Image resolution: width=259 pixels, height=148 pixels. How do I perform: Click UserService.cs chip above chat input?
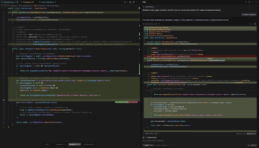[x=151, y=137]
